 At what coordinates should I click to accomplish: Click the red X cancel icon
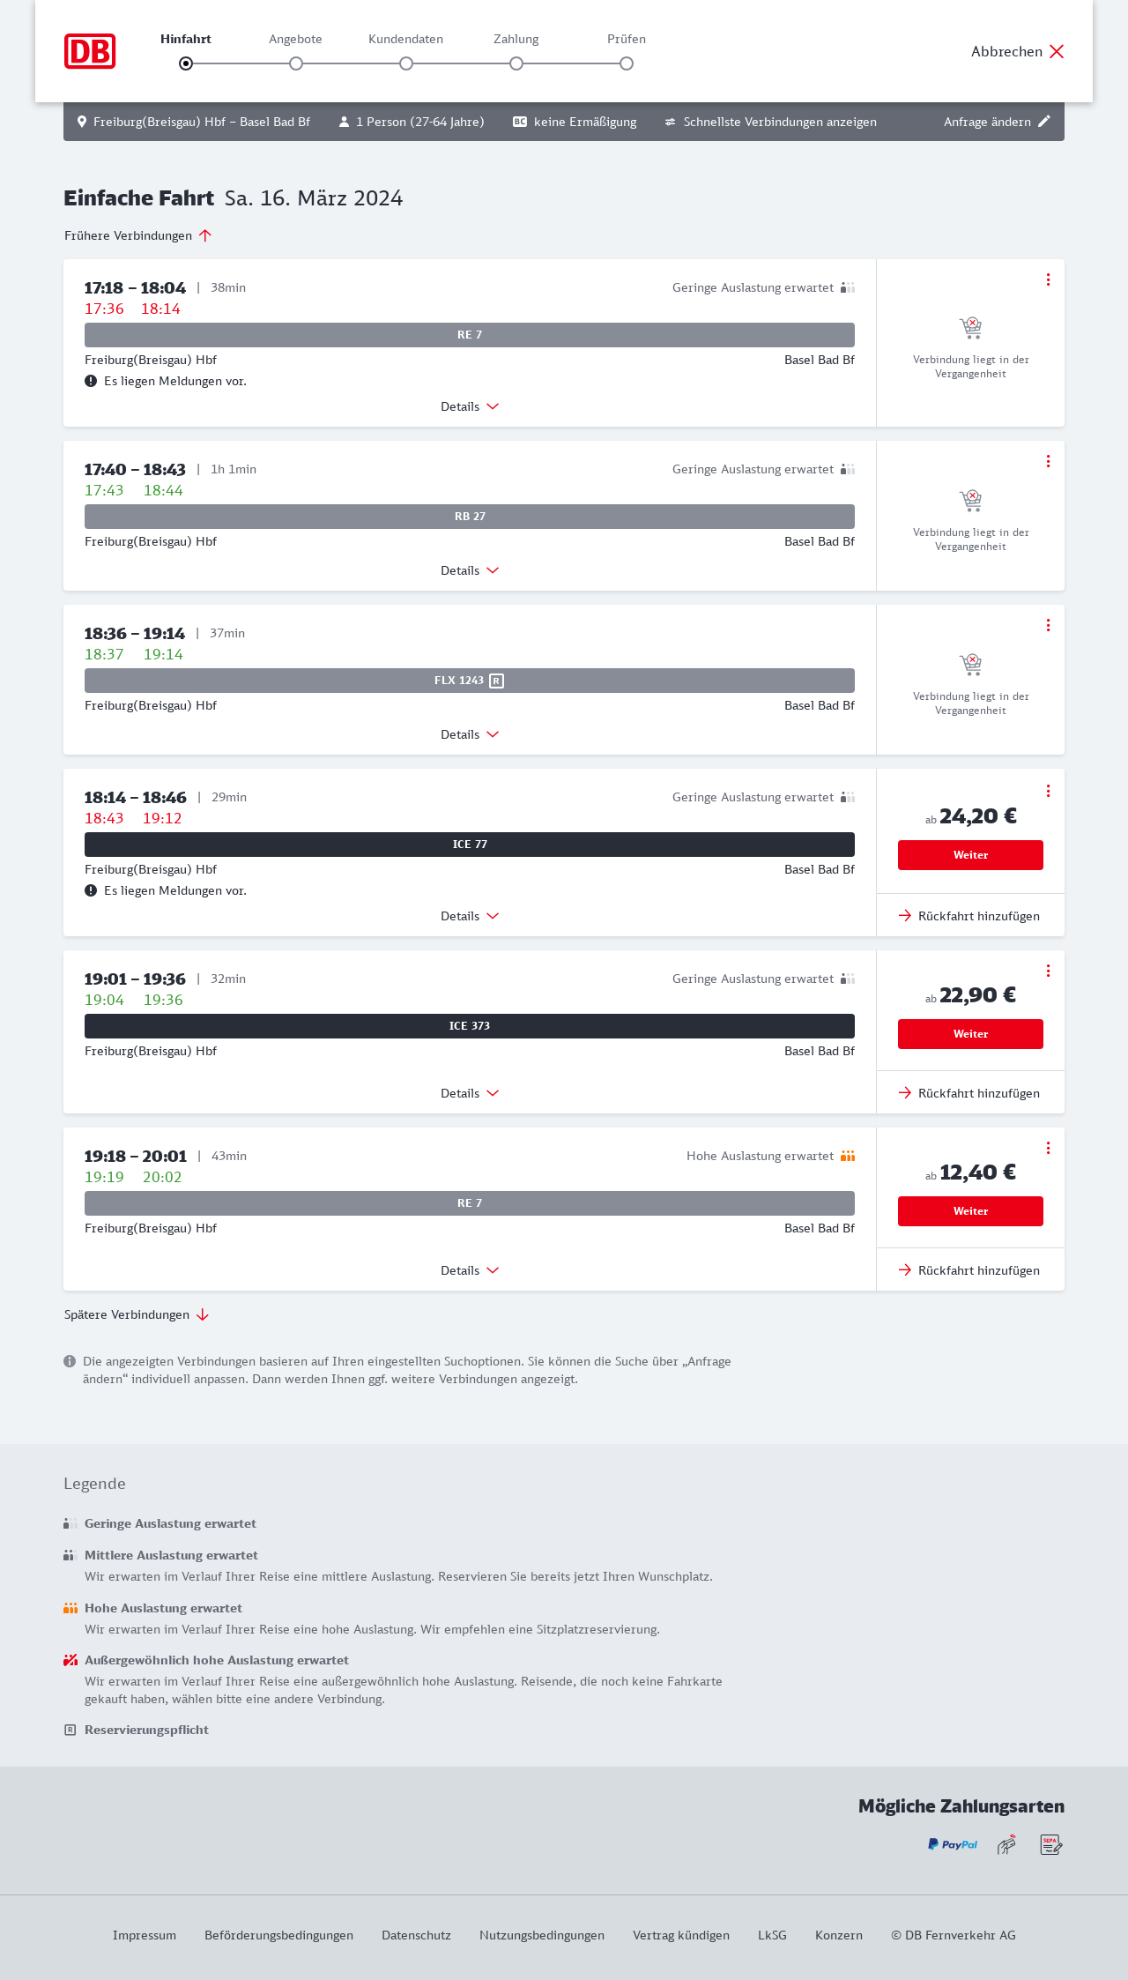pyautogui.click(x=1057, y=51)
